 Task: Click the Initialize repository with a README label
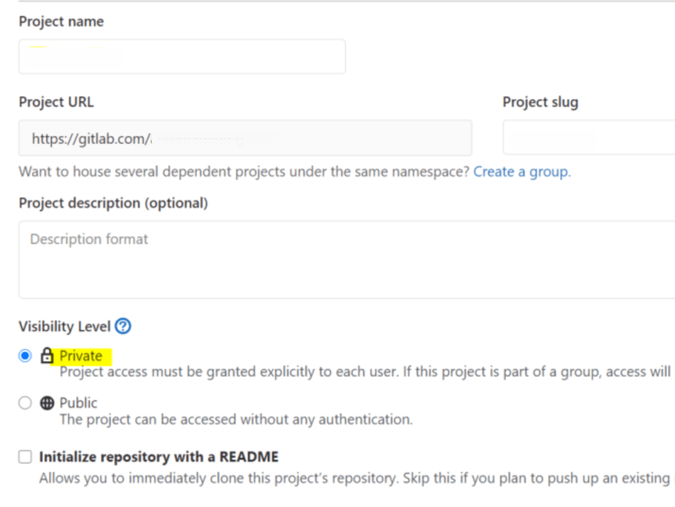158,457
